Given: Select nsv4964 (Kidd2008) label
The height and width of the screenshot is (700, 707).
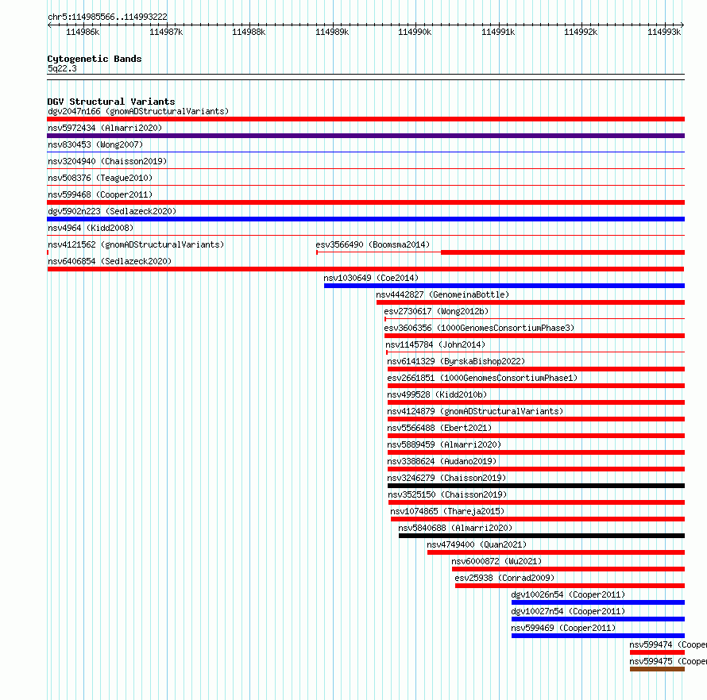Looking at the screenshot, I should (x=91, y=228).
